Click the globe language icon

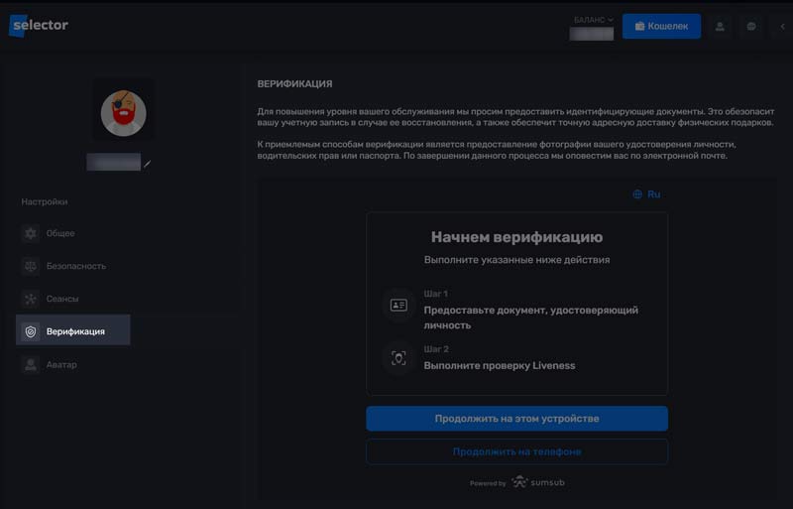point(637,194)
